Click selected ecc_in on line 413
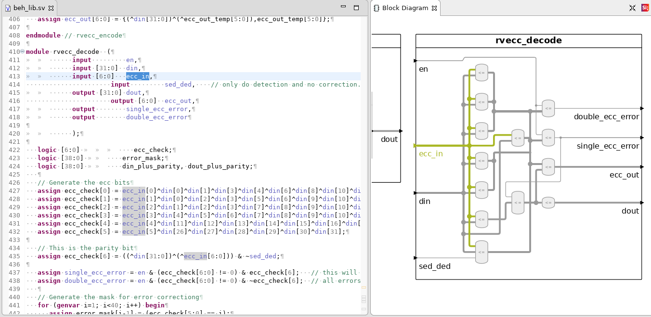The image size is (651, 317). coord(138,76)
